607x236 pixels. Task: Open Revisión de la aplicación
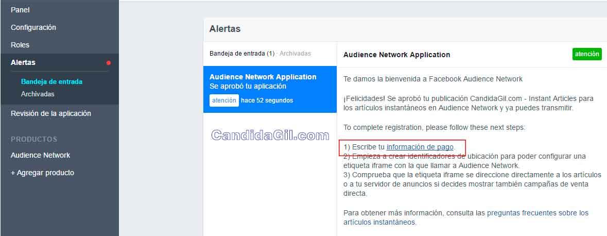click(51, 113)
